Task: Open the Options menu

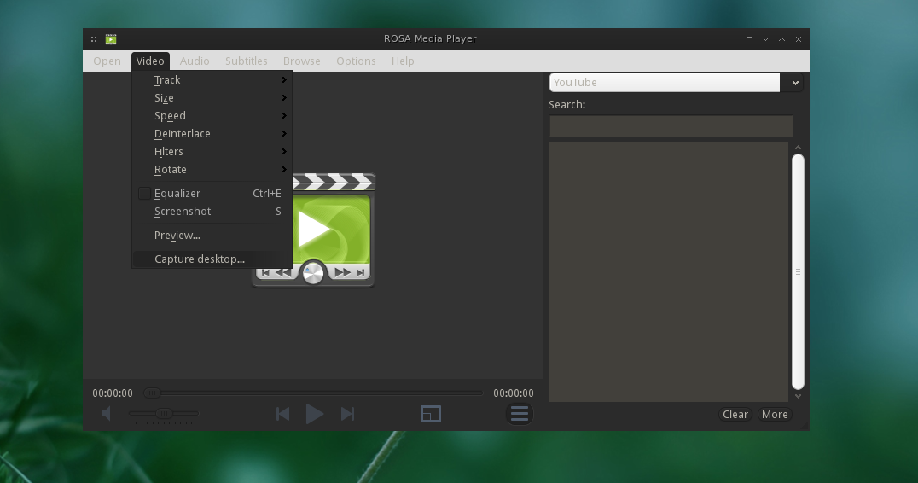Action: pyautogui.click(x=356, y=61)
